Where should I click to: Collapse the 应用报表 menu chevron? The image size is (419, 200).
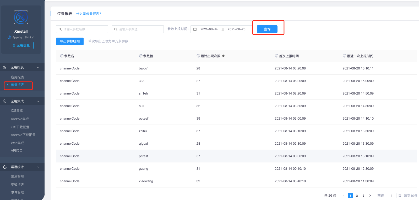(x=38, y=67)
